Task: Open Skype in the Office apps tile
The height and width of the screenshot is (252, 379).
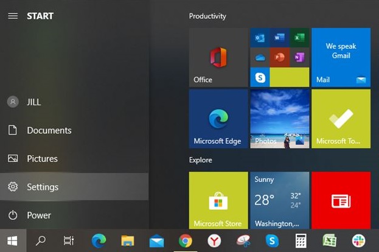Action: click(x=260, y=77)
